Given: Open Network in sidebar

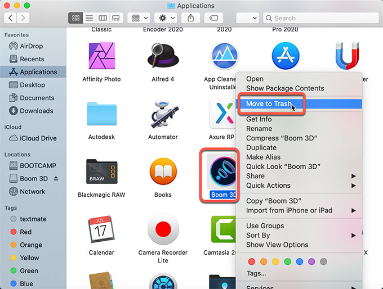Looking at the screenshot, I should tap(33, 192).
